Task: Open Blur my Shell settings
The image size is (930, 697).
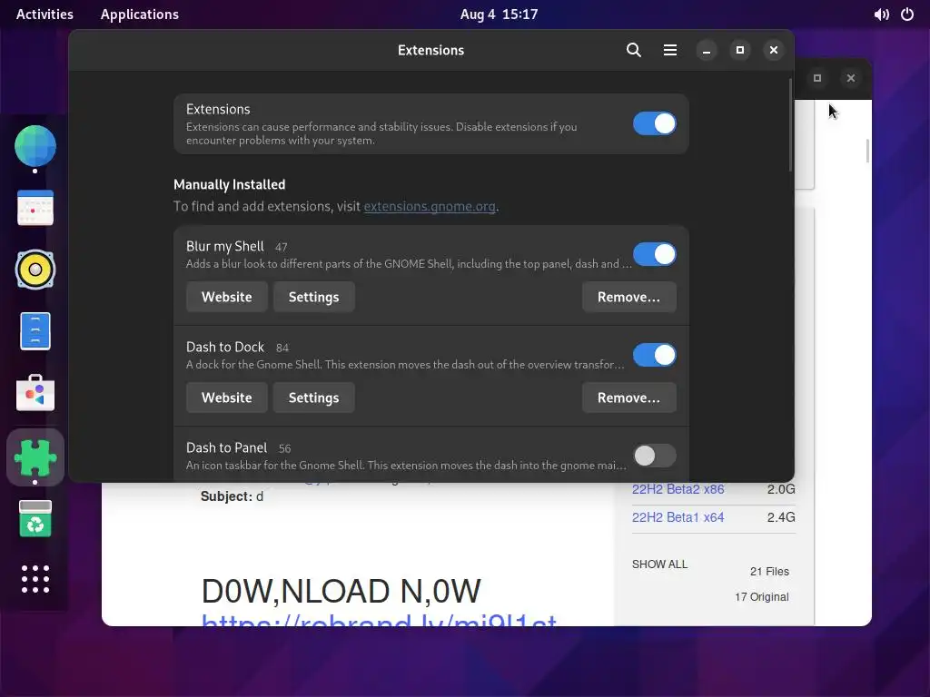Action: (313, 297)
